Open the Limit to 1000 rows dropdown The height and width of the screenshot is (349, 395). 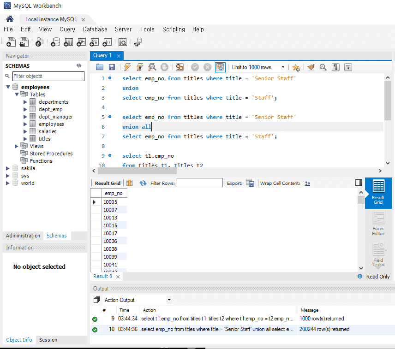pyautogui.click(x=283, y=67)
